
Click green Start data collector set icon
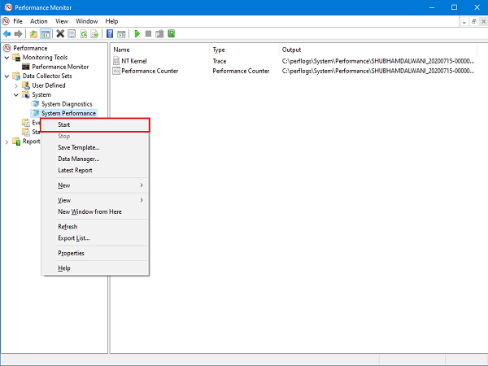click(x=137, y=33)
